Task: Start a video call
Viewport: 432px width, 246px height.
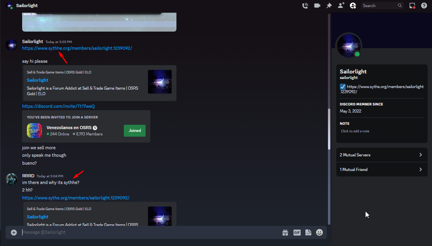Action: tap(317, 6)
